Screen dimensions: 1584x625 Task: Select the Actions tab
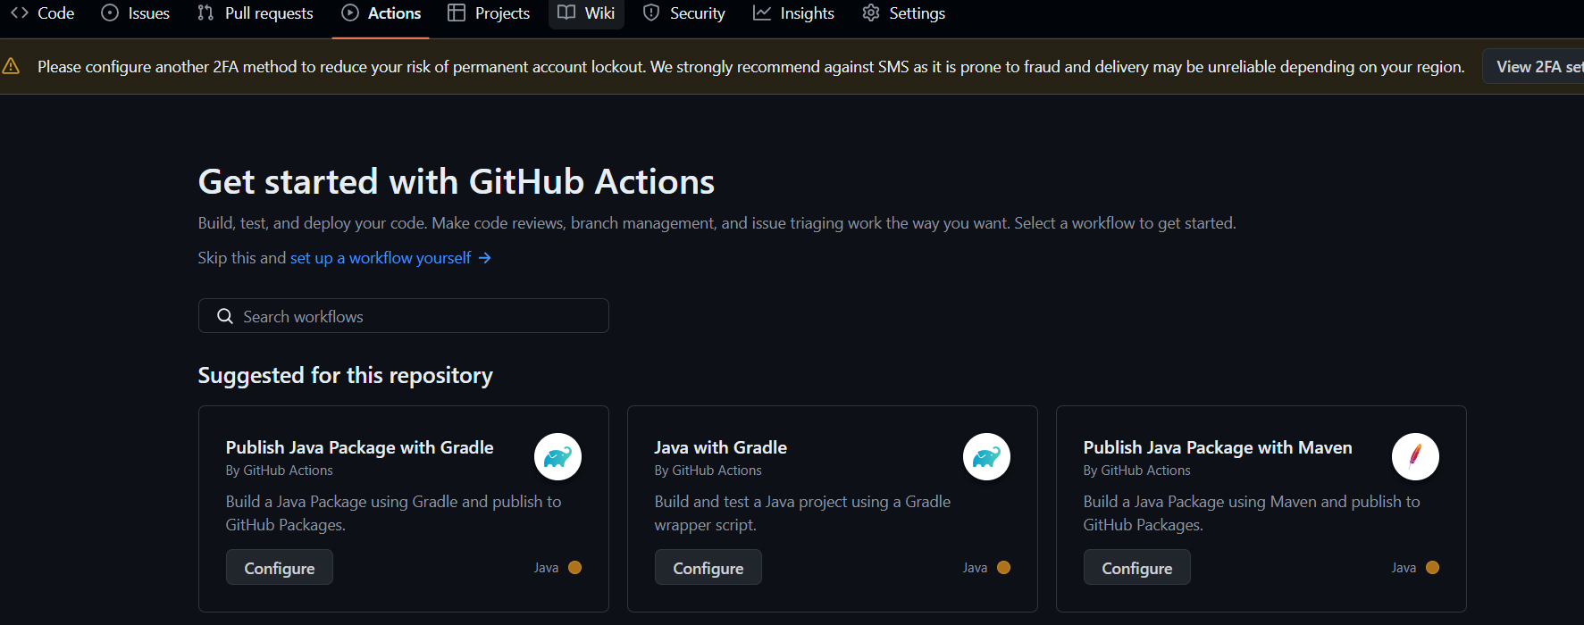tap(381, 13)
